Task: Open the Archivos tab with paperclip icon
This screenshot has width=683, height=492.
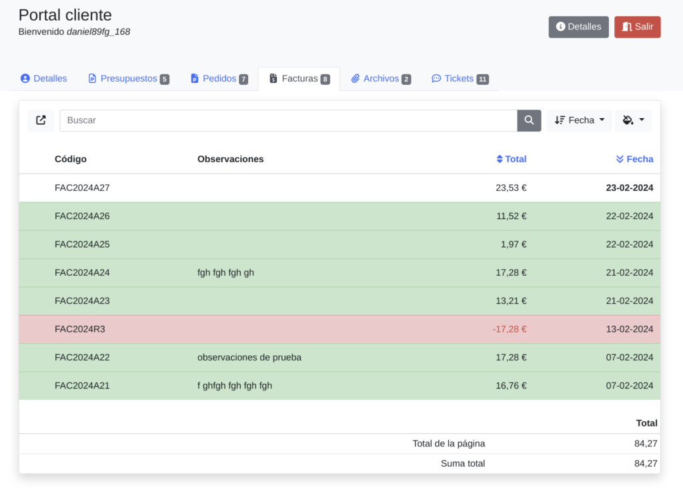Action: pyautogui.click(x=381, y=79)
